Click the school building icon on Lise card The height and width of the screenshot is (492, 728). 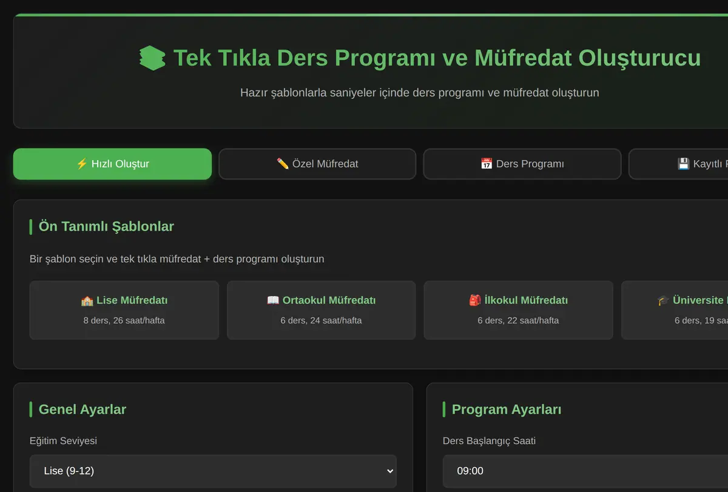pyautogui.click(x=87, y=300)
